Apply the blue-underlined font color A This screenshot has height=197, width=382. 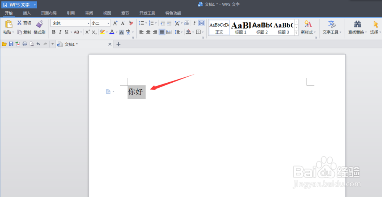[112, 32]
